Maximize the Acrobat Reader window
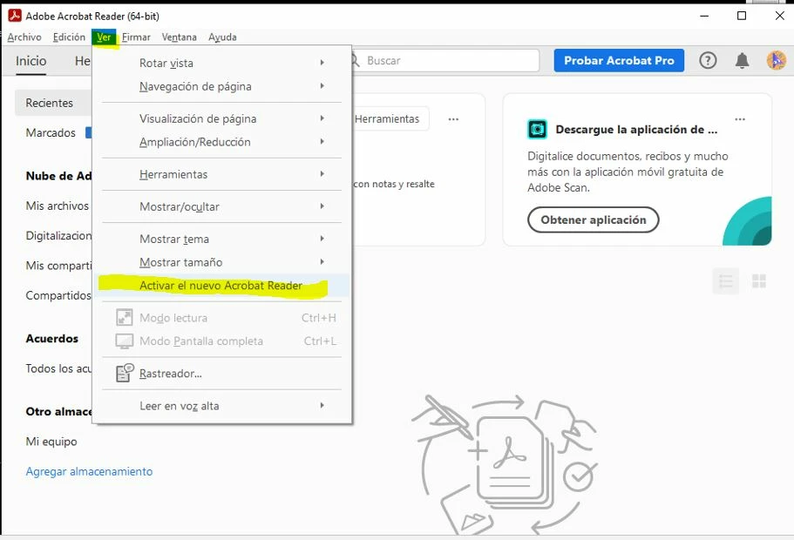Image resolution: width=794 pixels, height=540 pixels. point(742,16)
